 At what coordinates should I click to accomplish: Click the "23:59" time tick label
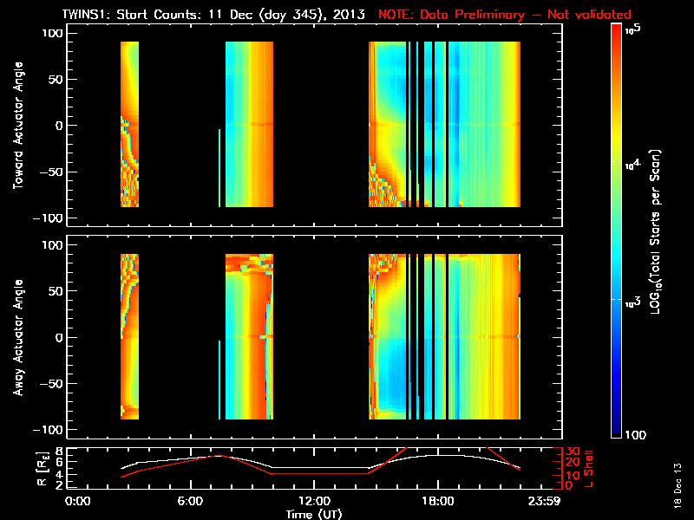click(x=544, y=501)
